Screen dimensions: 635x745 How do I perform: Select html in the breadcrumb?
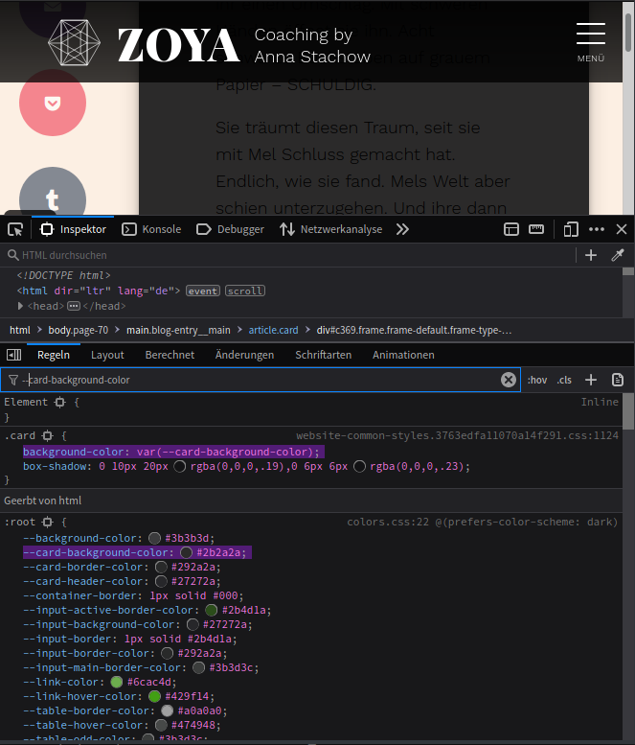pos(20,330)
